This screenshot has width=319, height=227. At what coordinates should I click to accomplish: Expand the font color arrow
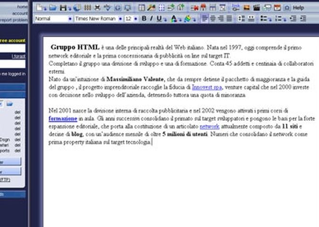180,20
